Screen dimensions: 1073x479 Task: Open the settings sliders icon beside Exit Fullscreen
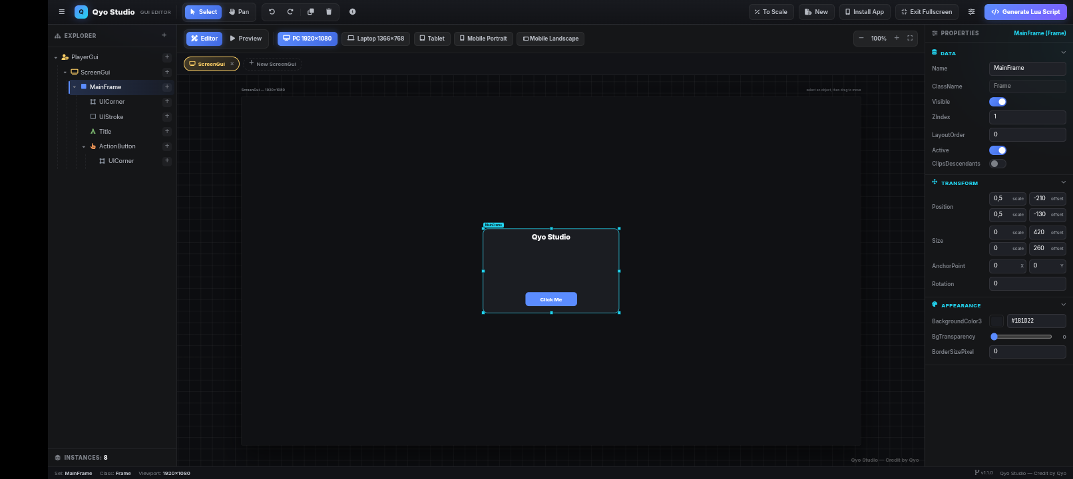coord(971,12)
